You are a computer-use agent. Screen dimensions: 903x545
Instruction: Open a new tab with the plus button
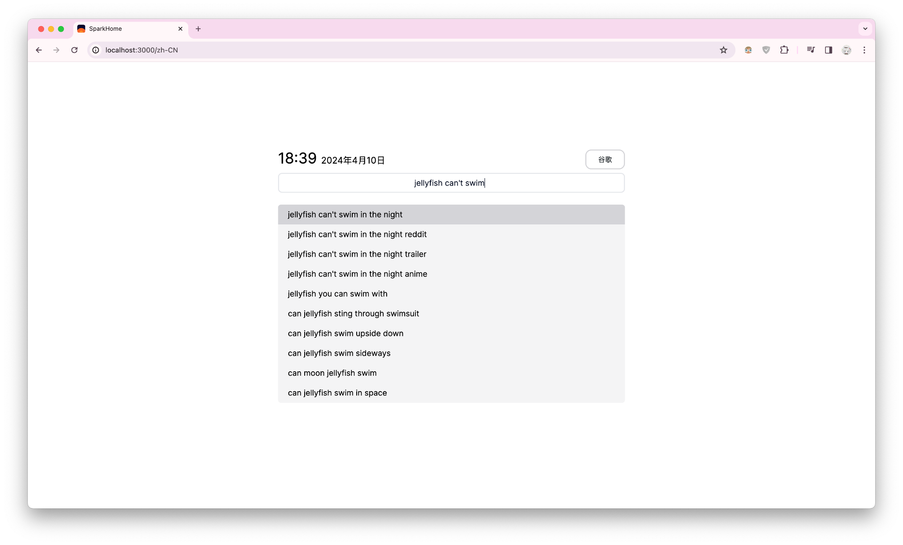[198, 29]
